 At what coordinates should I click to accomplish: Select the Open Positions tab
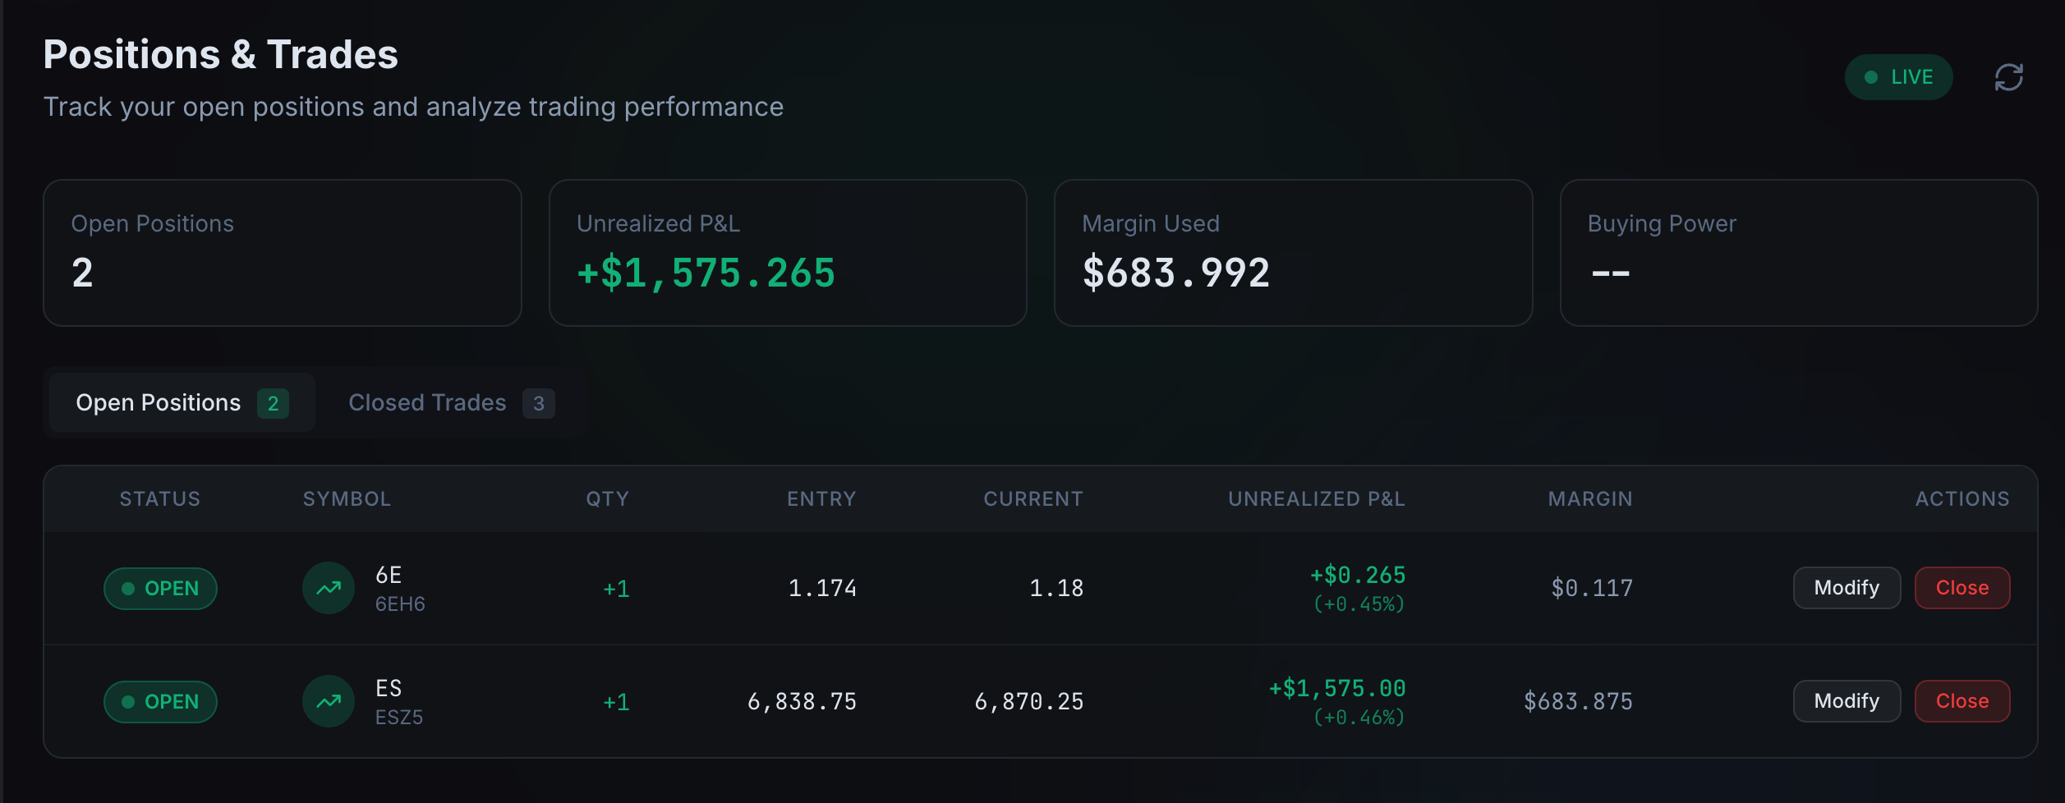pyautogui.click(x=159, y=402)
